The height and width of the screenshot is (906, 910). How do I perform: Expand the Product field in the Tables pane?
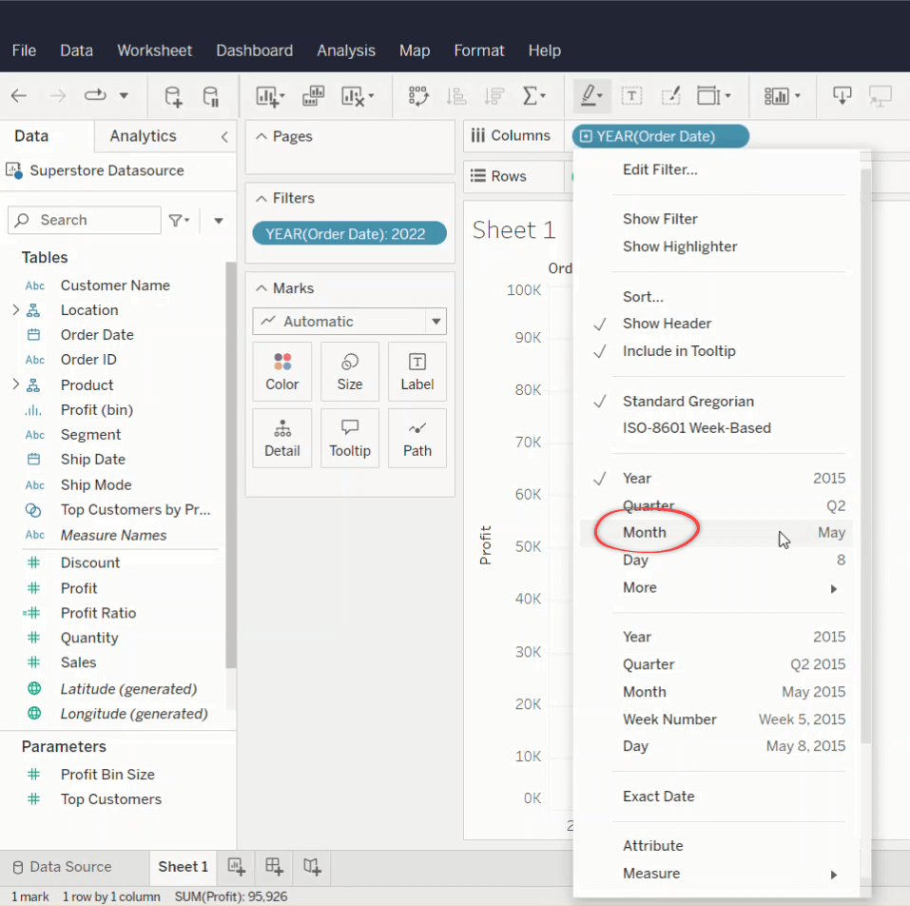point(17,384)
